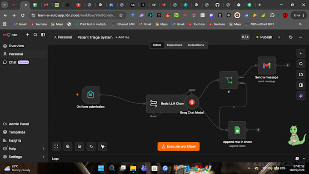This screenshot has height=174, width=309.
Task: Show hidden system tray icons
Action: pos(249,168)
